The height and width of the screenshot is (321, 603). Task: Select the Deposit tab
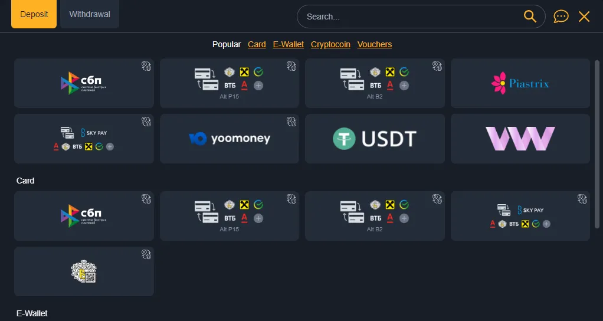click(34, 14)
